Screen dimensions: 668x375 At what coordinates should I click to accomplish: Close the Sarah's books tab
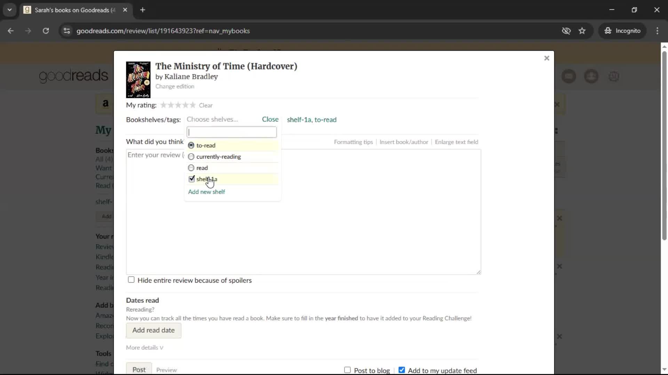coord(125,10)
